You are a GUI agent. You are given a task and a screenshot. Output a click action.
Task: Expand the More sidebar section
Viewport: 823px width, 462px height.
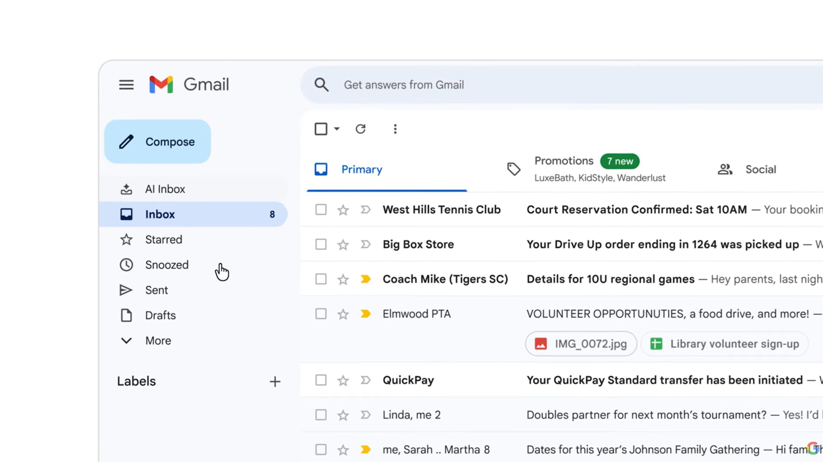(158, 341)
